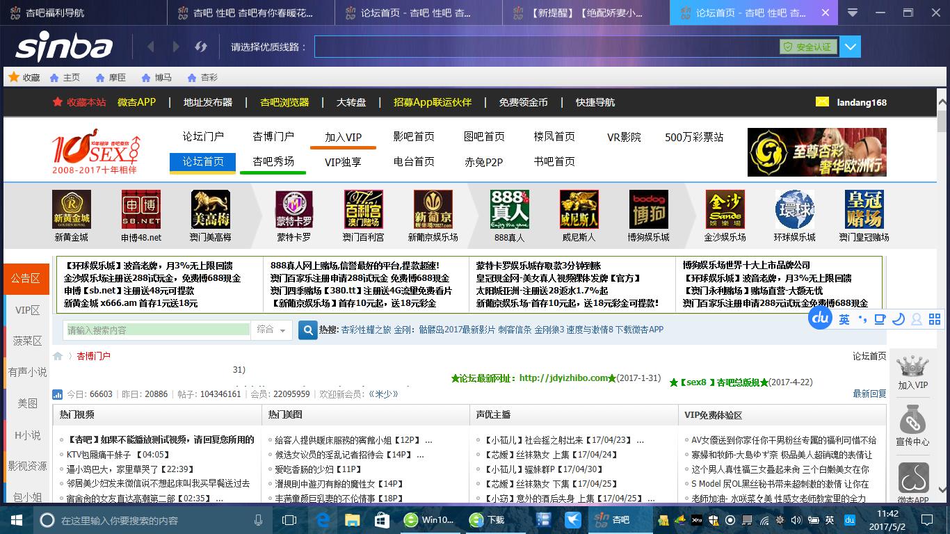Expand the blue line selection dropdown arrow

[x=850, y=47]
